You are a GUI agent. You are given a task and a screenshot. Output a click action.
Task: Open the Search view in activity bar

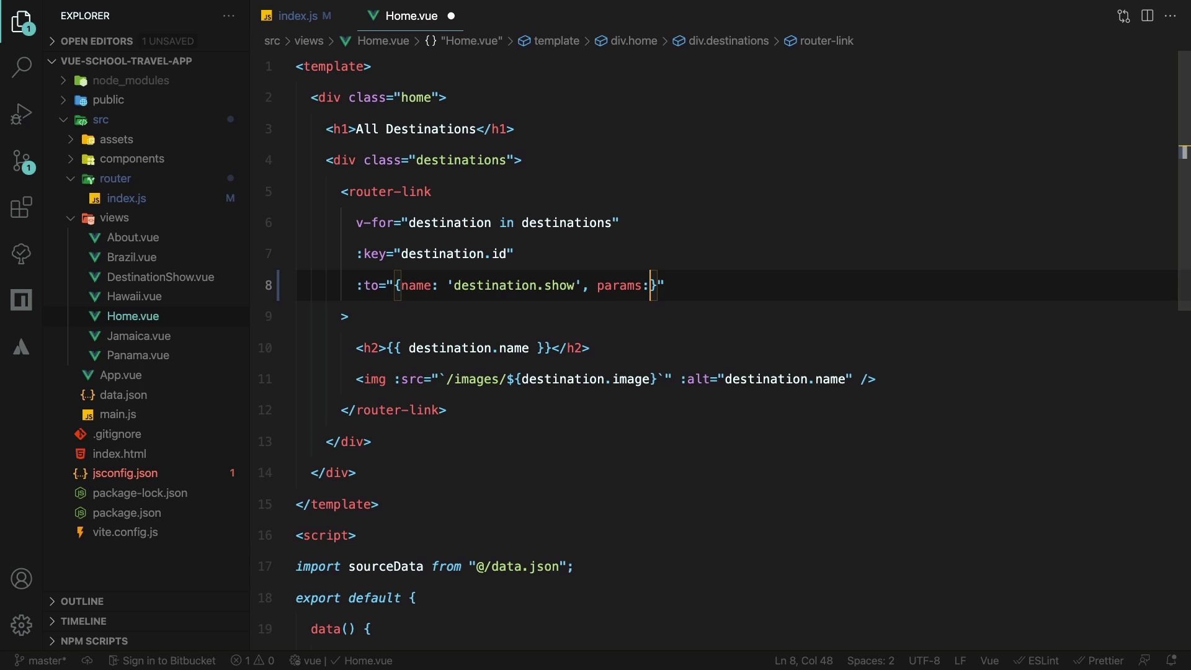click(22, 67)
